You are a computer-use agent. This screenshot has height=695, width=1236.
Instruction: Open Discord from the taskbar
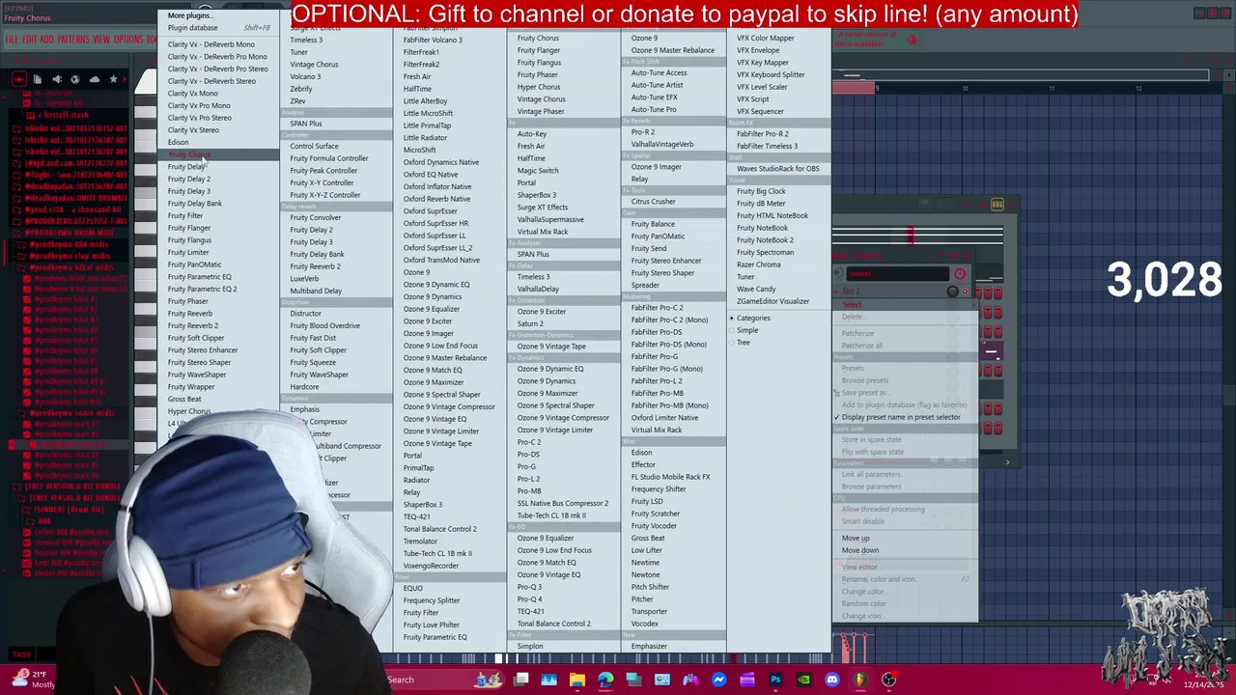(832, 680)
